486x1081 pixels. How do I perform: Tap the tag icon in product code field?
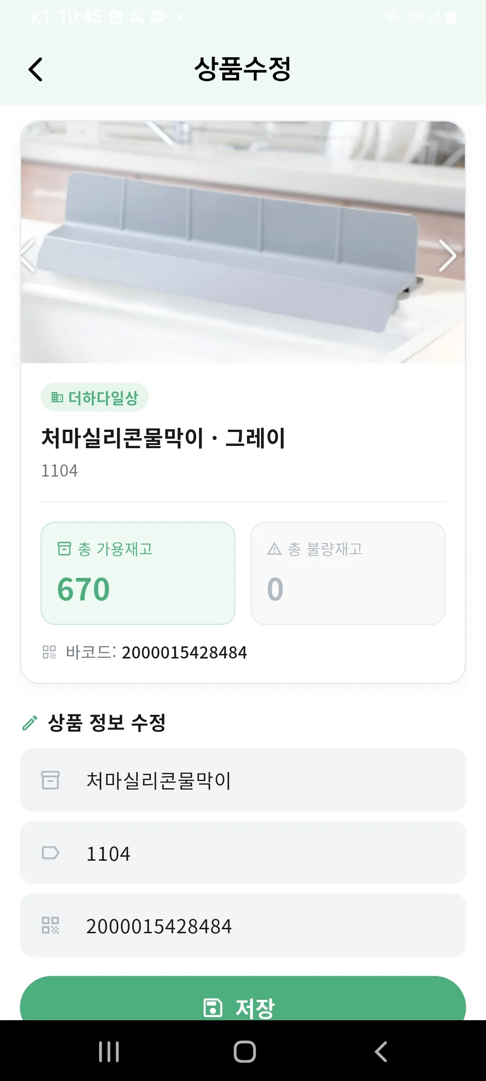click(x=50, y=853)
